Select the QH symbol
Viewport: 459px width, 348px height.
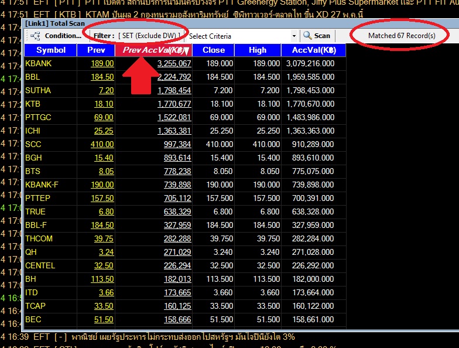(x=30, y=252)
